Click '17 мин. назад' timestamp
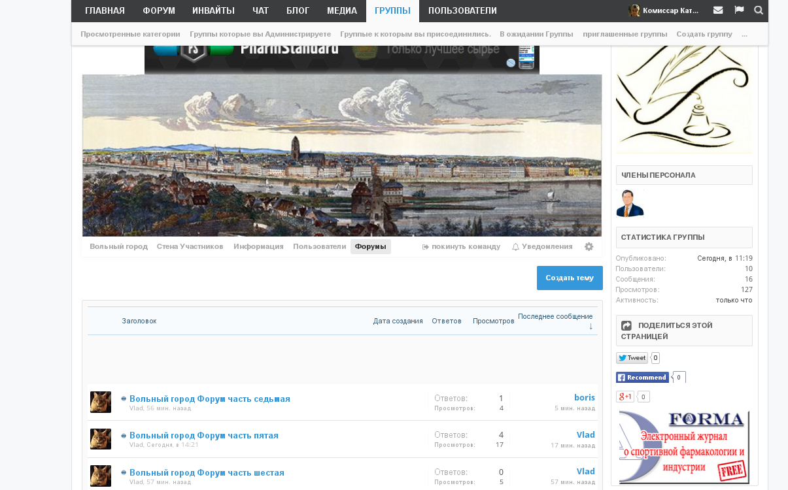The height and width of the screenshot is (490, 788). pos(573,446)
